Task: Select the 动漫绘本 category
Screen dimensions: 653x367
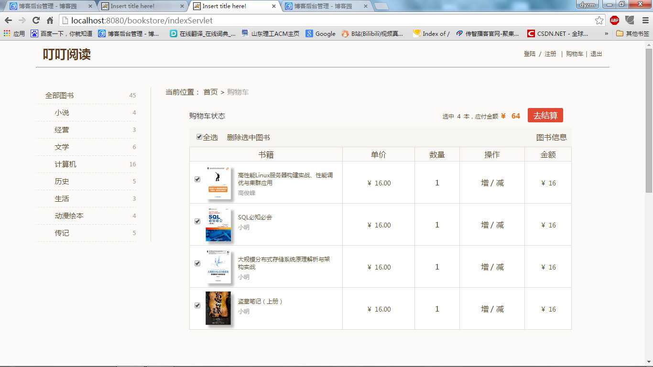Action: (69, 216)
